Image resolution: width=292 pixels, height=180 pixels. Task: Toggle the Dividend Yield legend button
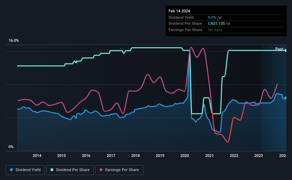tap(25, 170)
